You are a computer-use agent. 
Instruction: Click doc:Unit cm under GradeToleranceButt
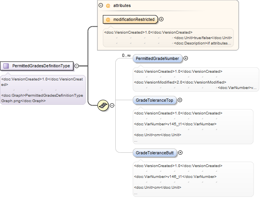[158, 188]
